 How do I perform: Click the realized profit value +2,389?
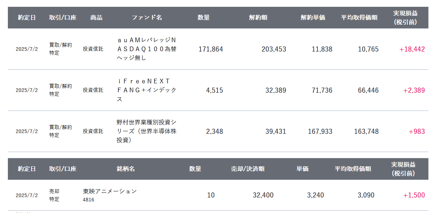click(414, 91)
